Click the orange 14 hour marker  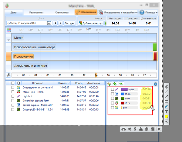(x=96, y=75)
